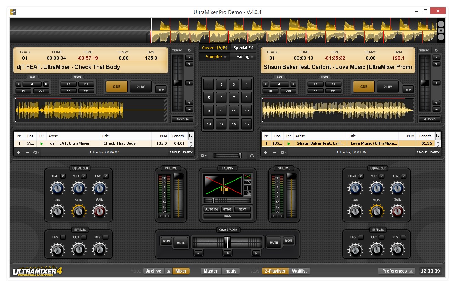
Task: Click left deck CUE button
Action: click(x=117, y=87)
